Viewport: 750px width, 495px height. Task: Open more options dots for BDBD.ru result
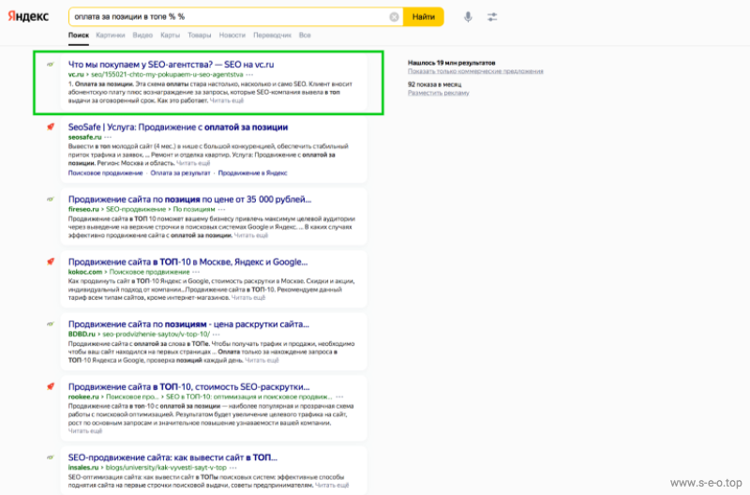[x=217, y=335]
